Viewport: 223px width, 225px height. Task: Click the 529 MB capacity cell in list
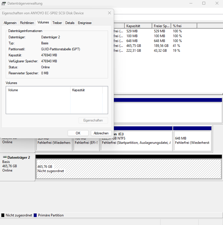(x=132, y=31)
